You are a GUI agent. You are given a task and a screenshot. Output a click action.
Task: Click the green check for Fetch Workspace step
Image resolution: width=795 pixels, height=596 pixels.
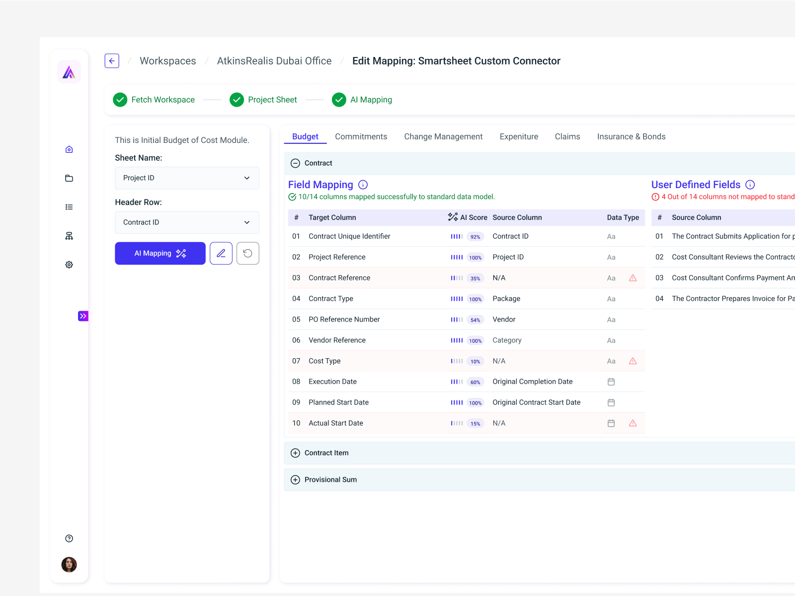[120, 100]
